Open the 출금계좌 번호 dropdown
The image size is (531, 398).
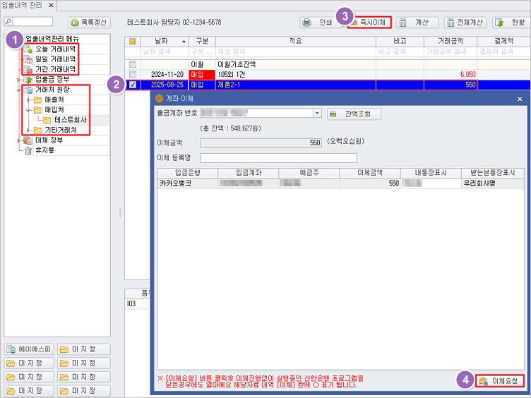coord(317,113)
